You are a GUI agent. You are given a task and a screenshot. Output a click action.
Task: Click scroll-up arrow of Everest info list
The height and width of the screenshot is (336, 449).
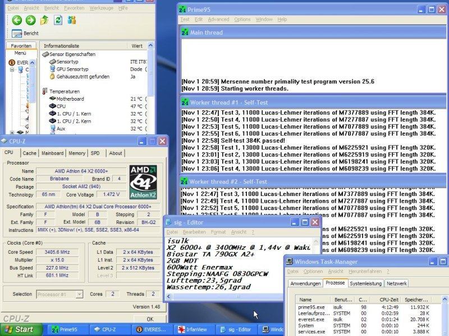coord(150,45)
